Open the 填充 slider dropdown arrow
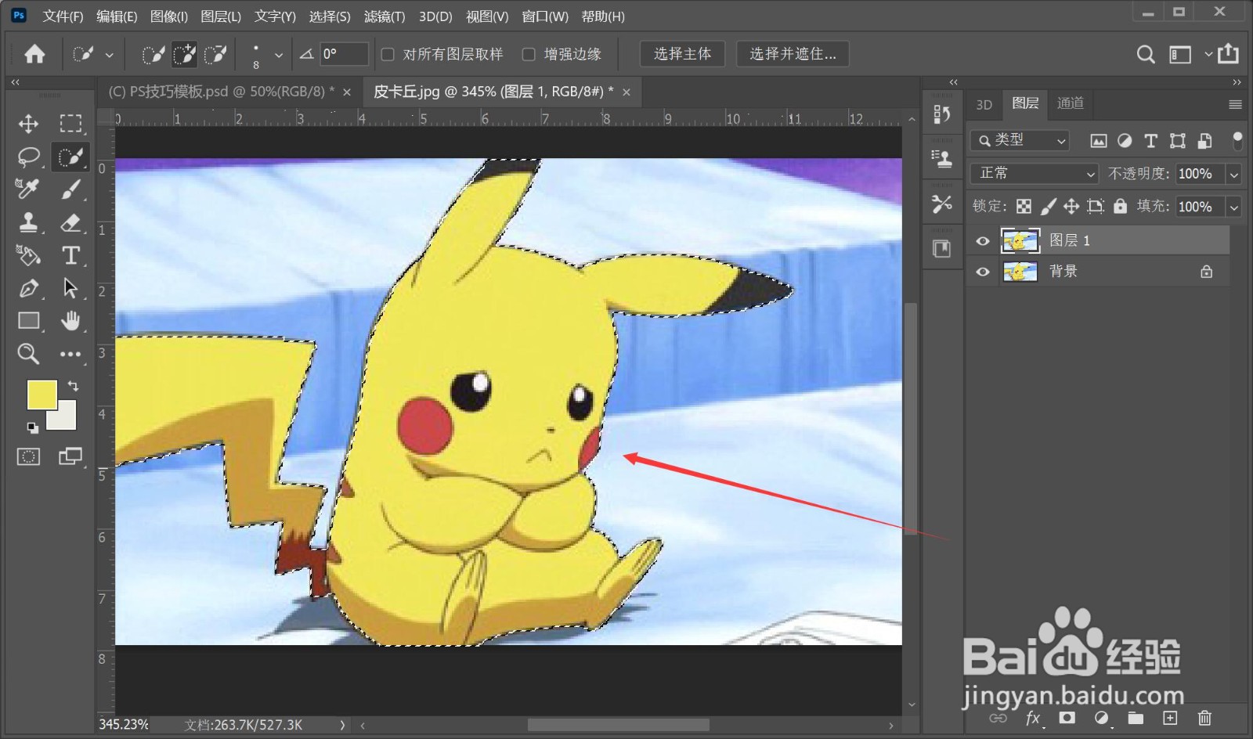The height and width of the screenshot is (739, 1253). pos(1234,207)
